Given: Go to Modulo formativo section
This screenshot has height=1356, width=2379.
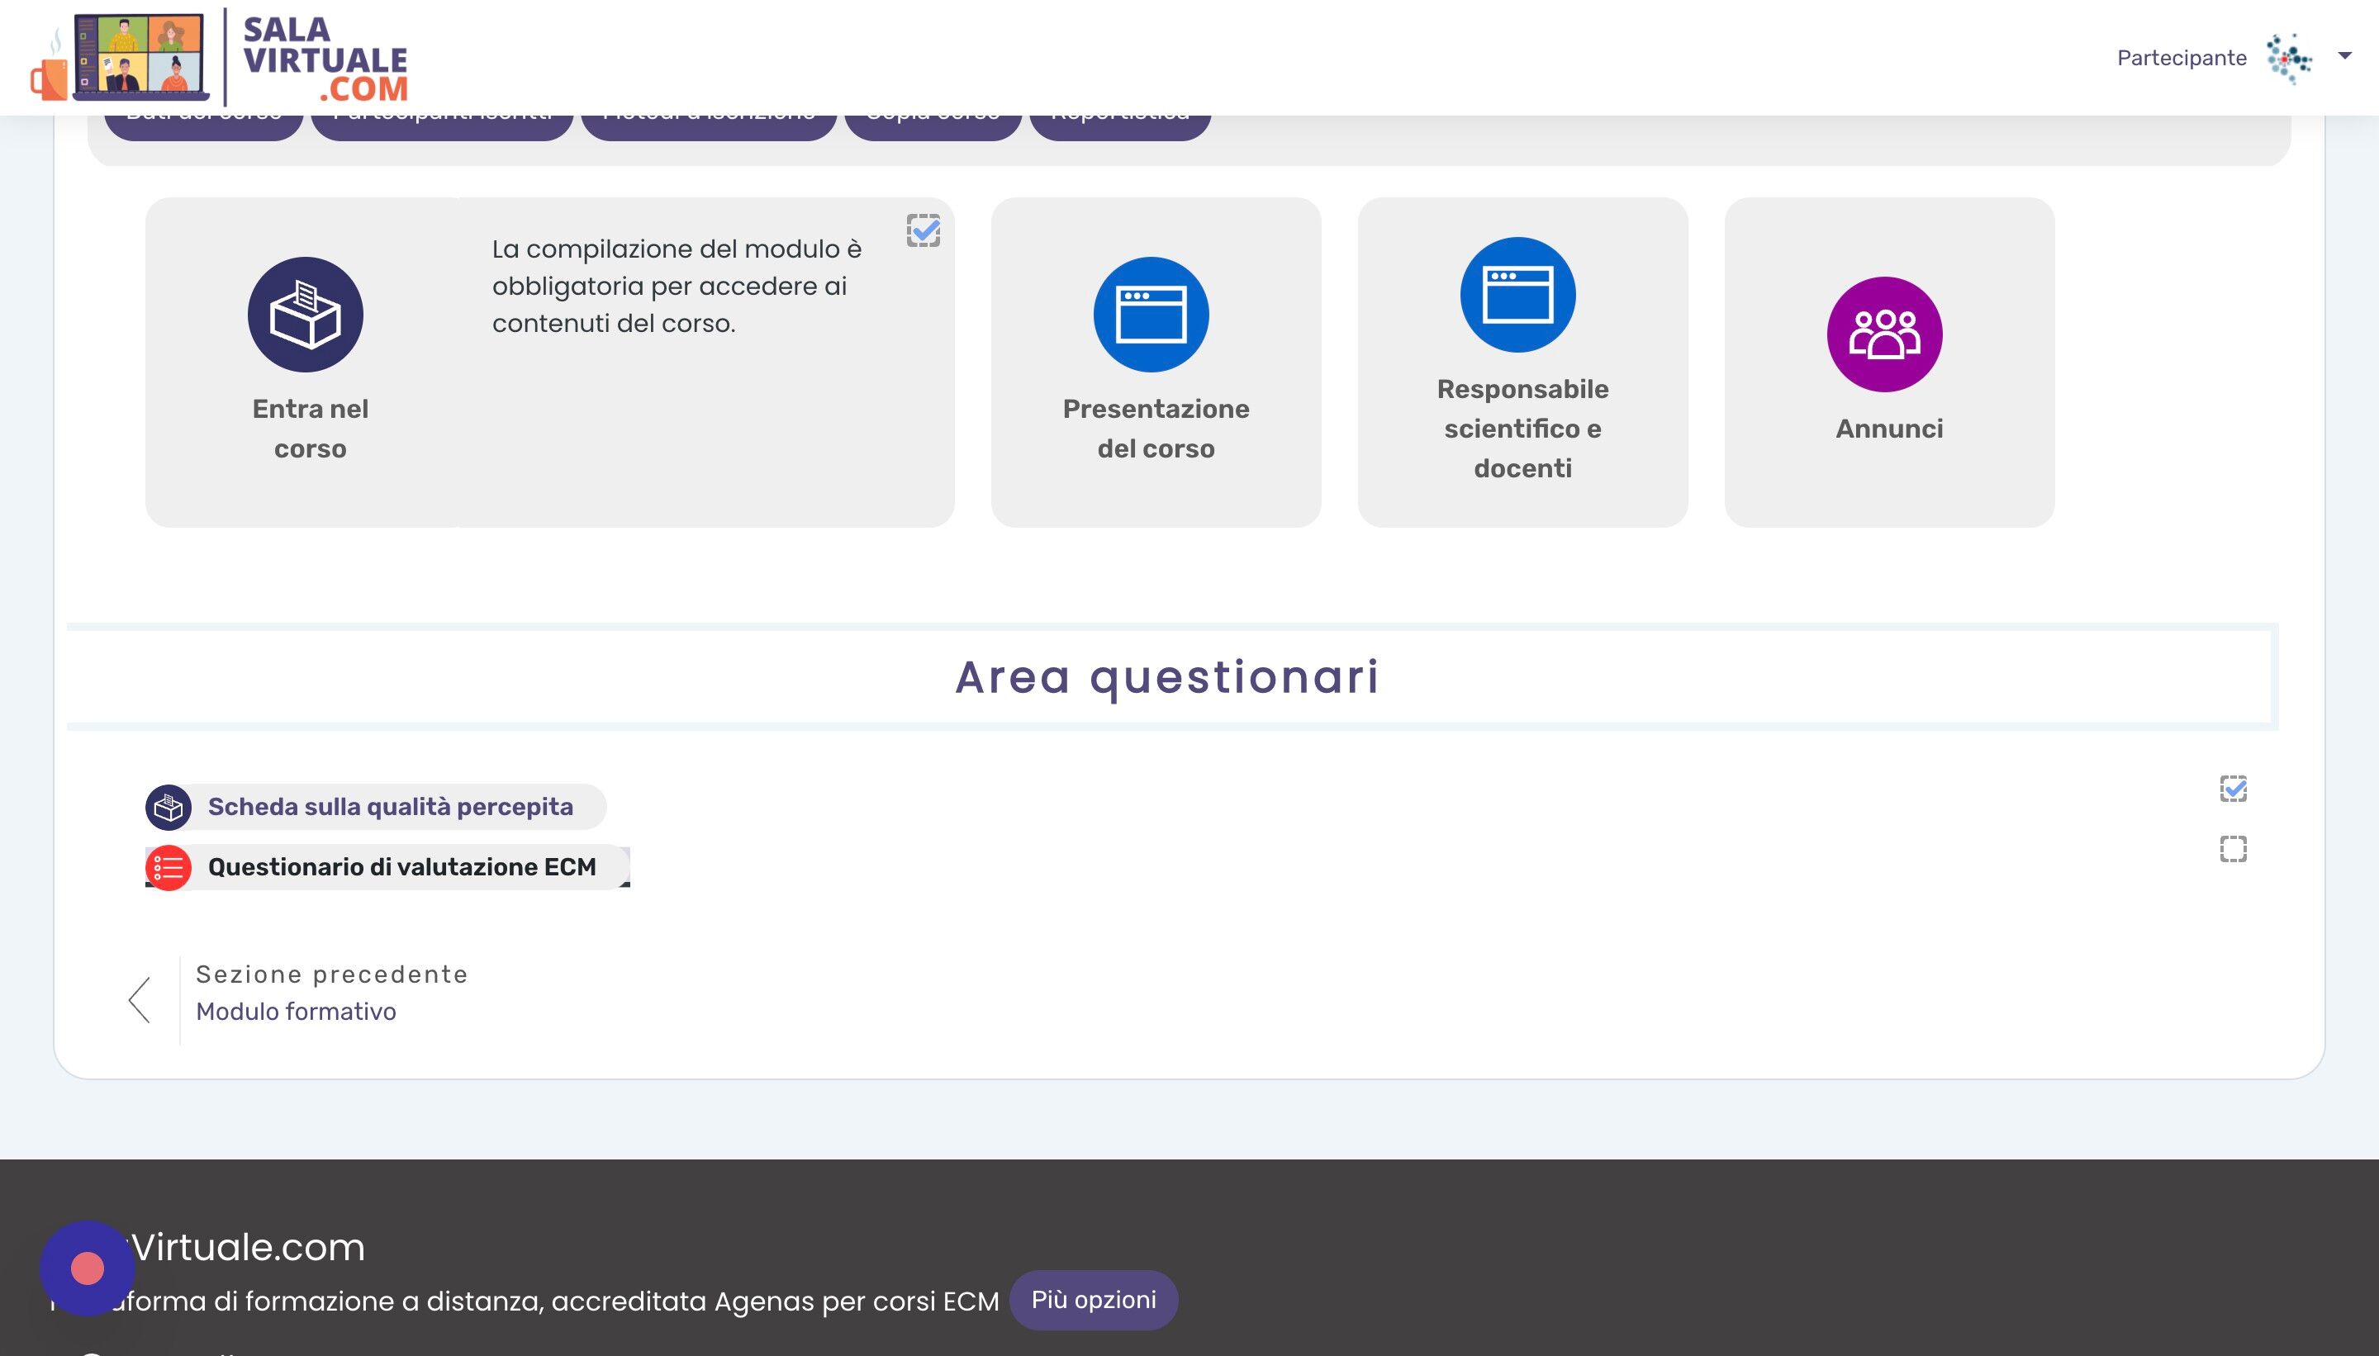Looking at the screenshot, I should (297, 1012).
